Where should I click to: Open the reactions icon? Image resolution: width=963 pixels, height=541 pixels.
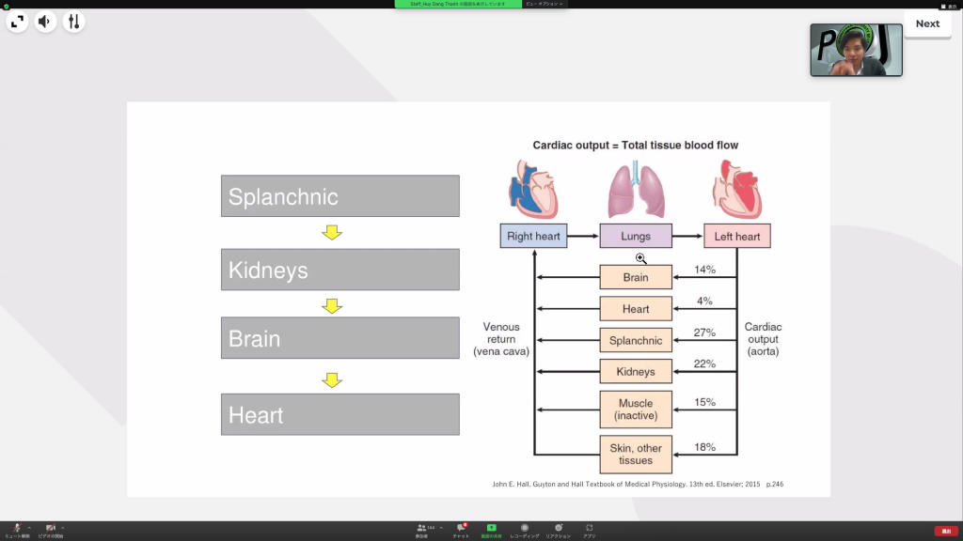tap(559, 529)
